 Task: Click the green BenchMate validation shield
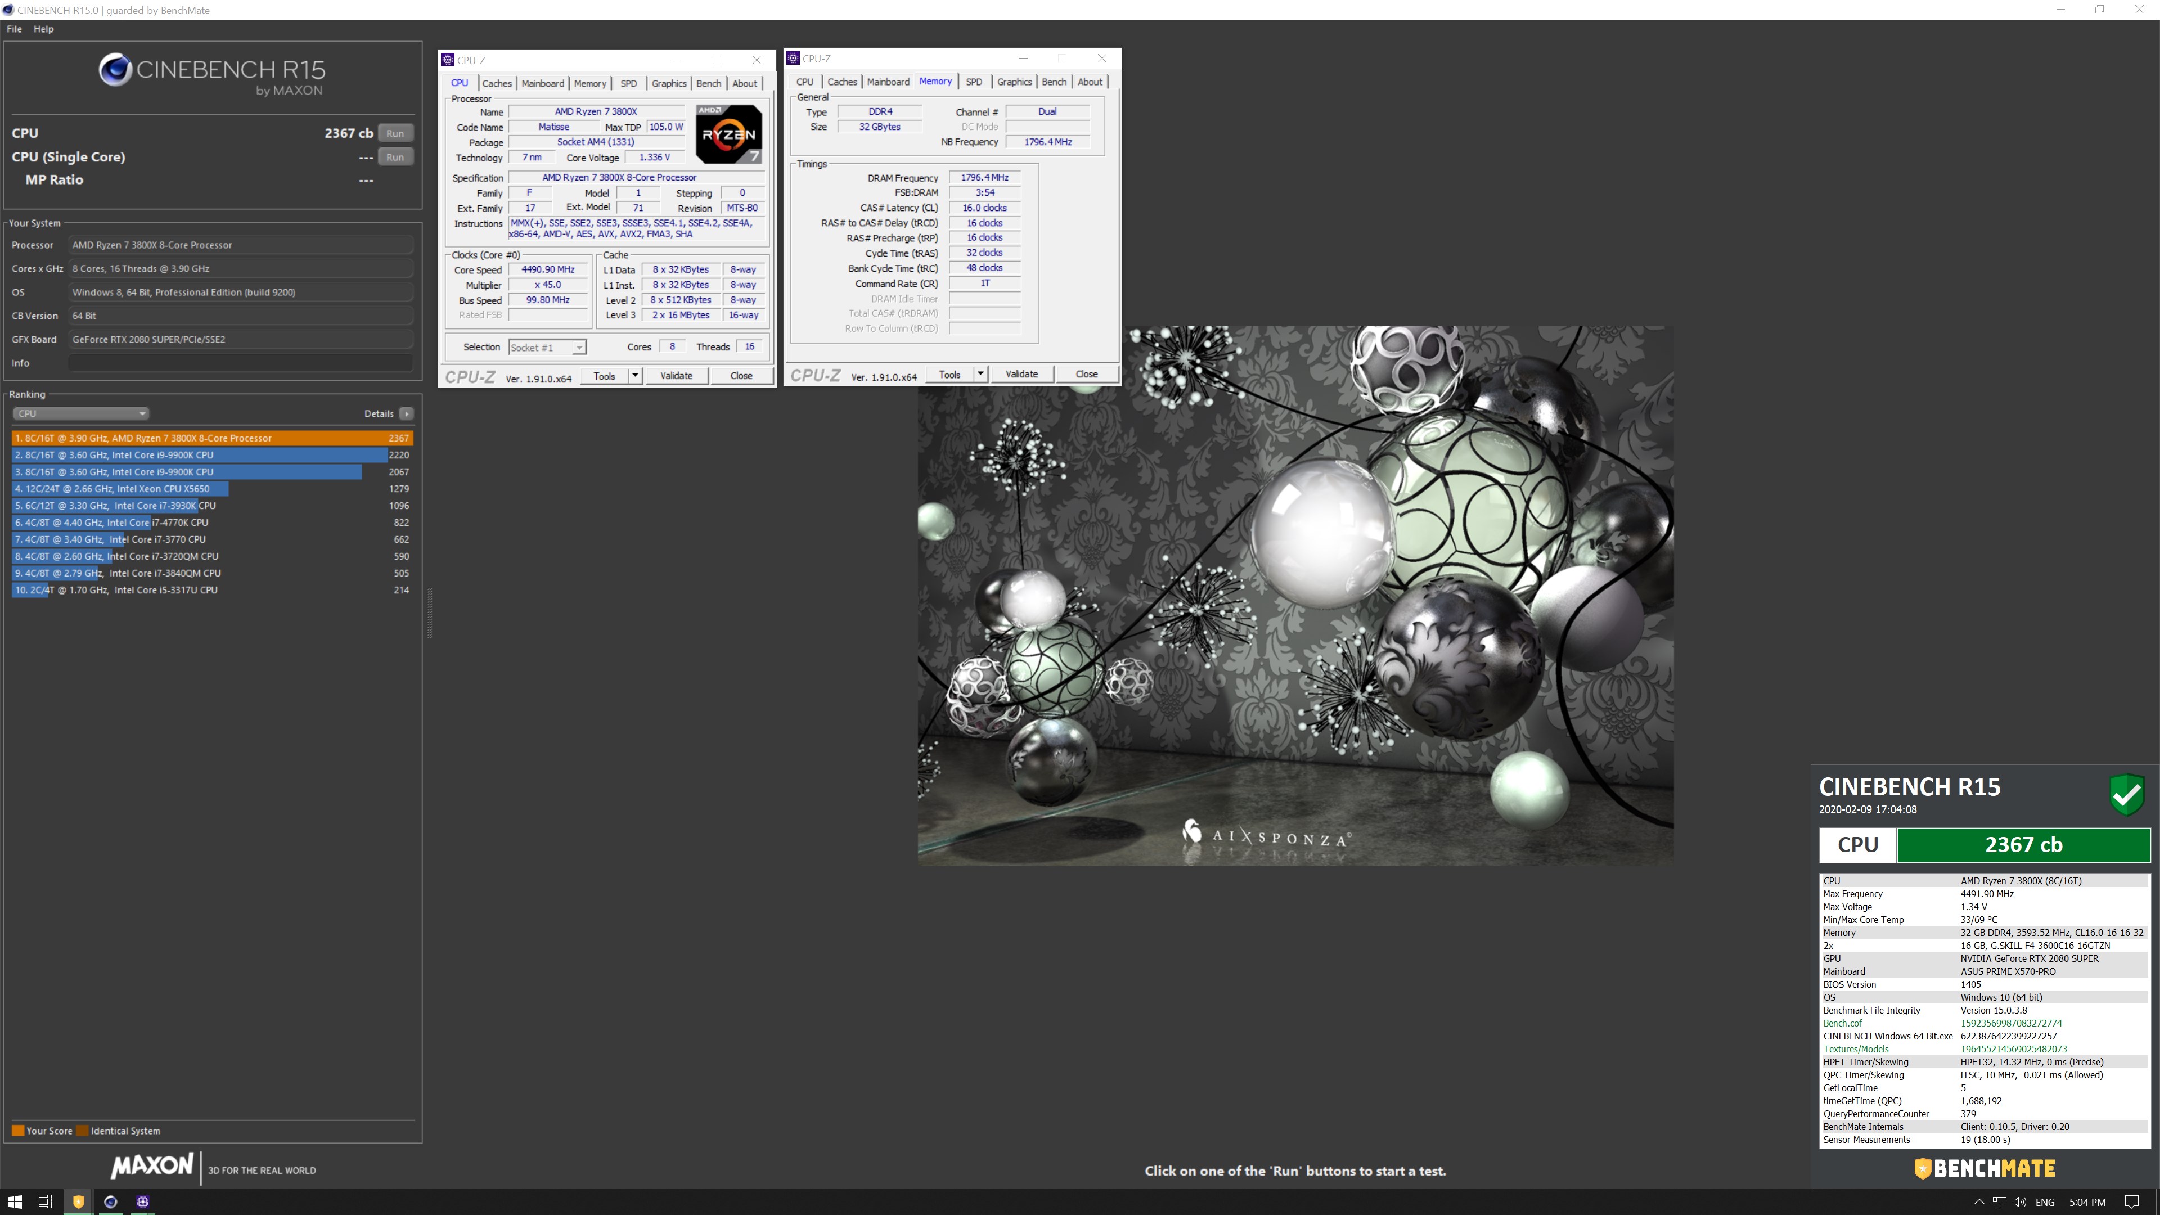(x=2126, y=794)
